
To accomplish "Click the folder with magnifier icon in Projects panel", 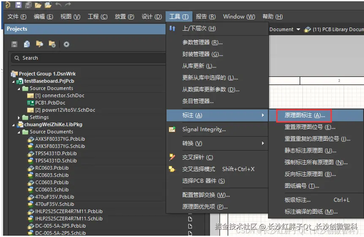I will coord(39,44).
